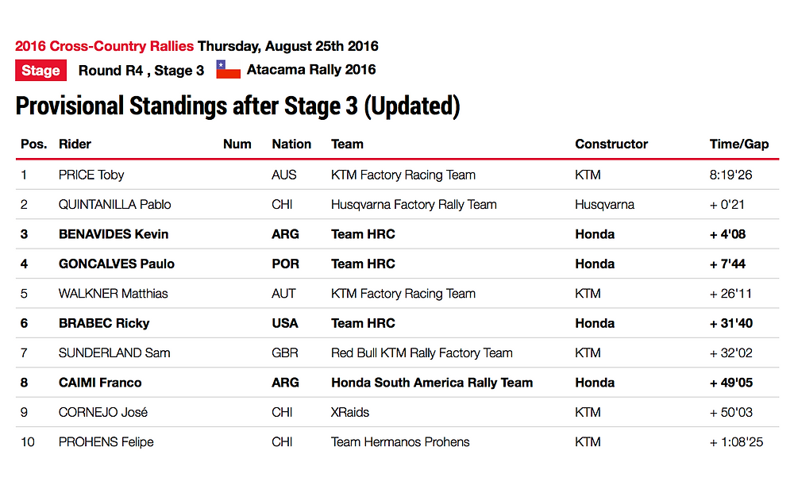Select the Husqvarna constructor cell
The height and width of the screenshot is (493, 794).
(604, 205)
